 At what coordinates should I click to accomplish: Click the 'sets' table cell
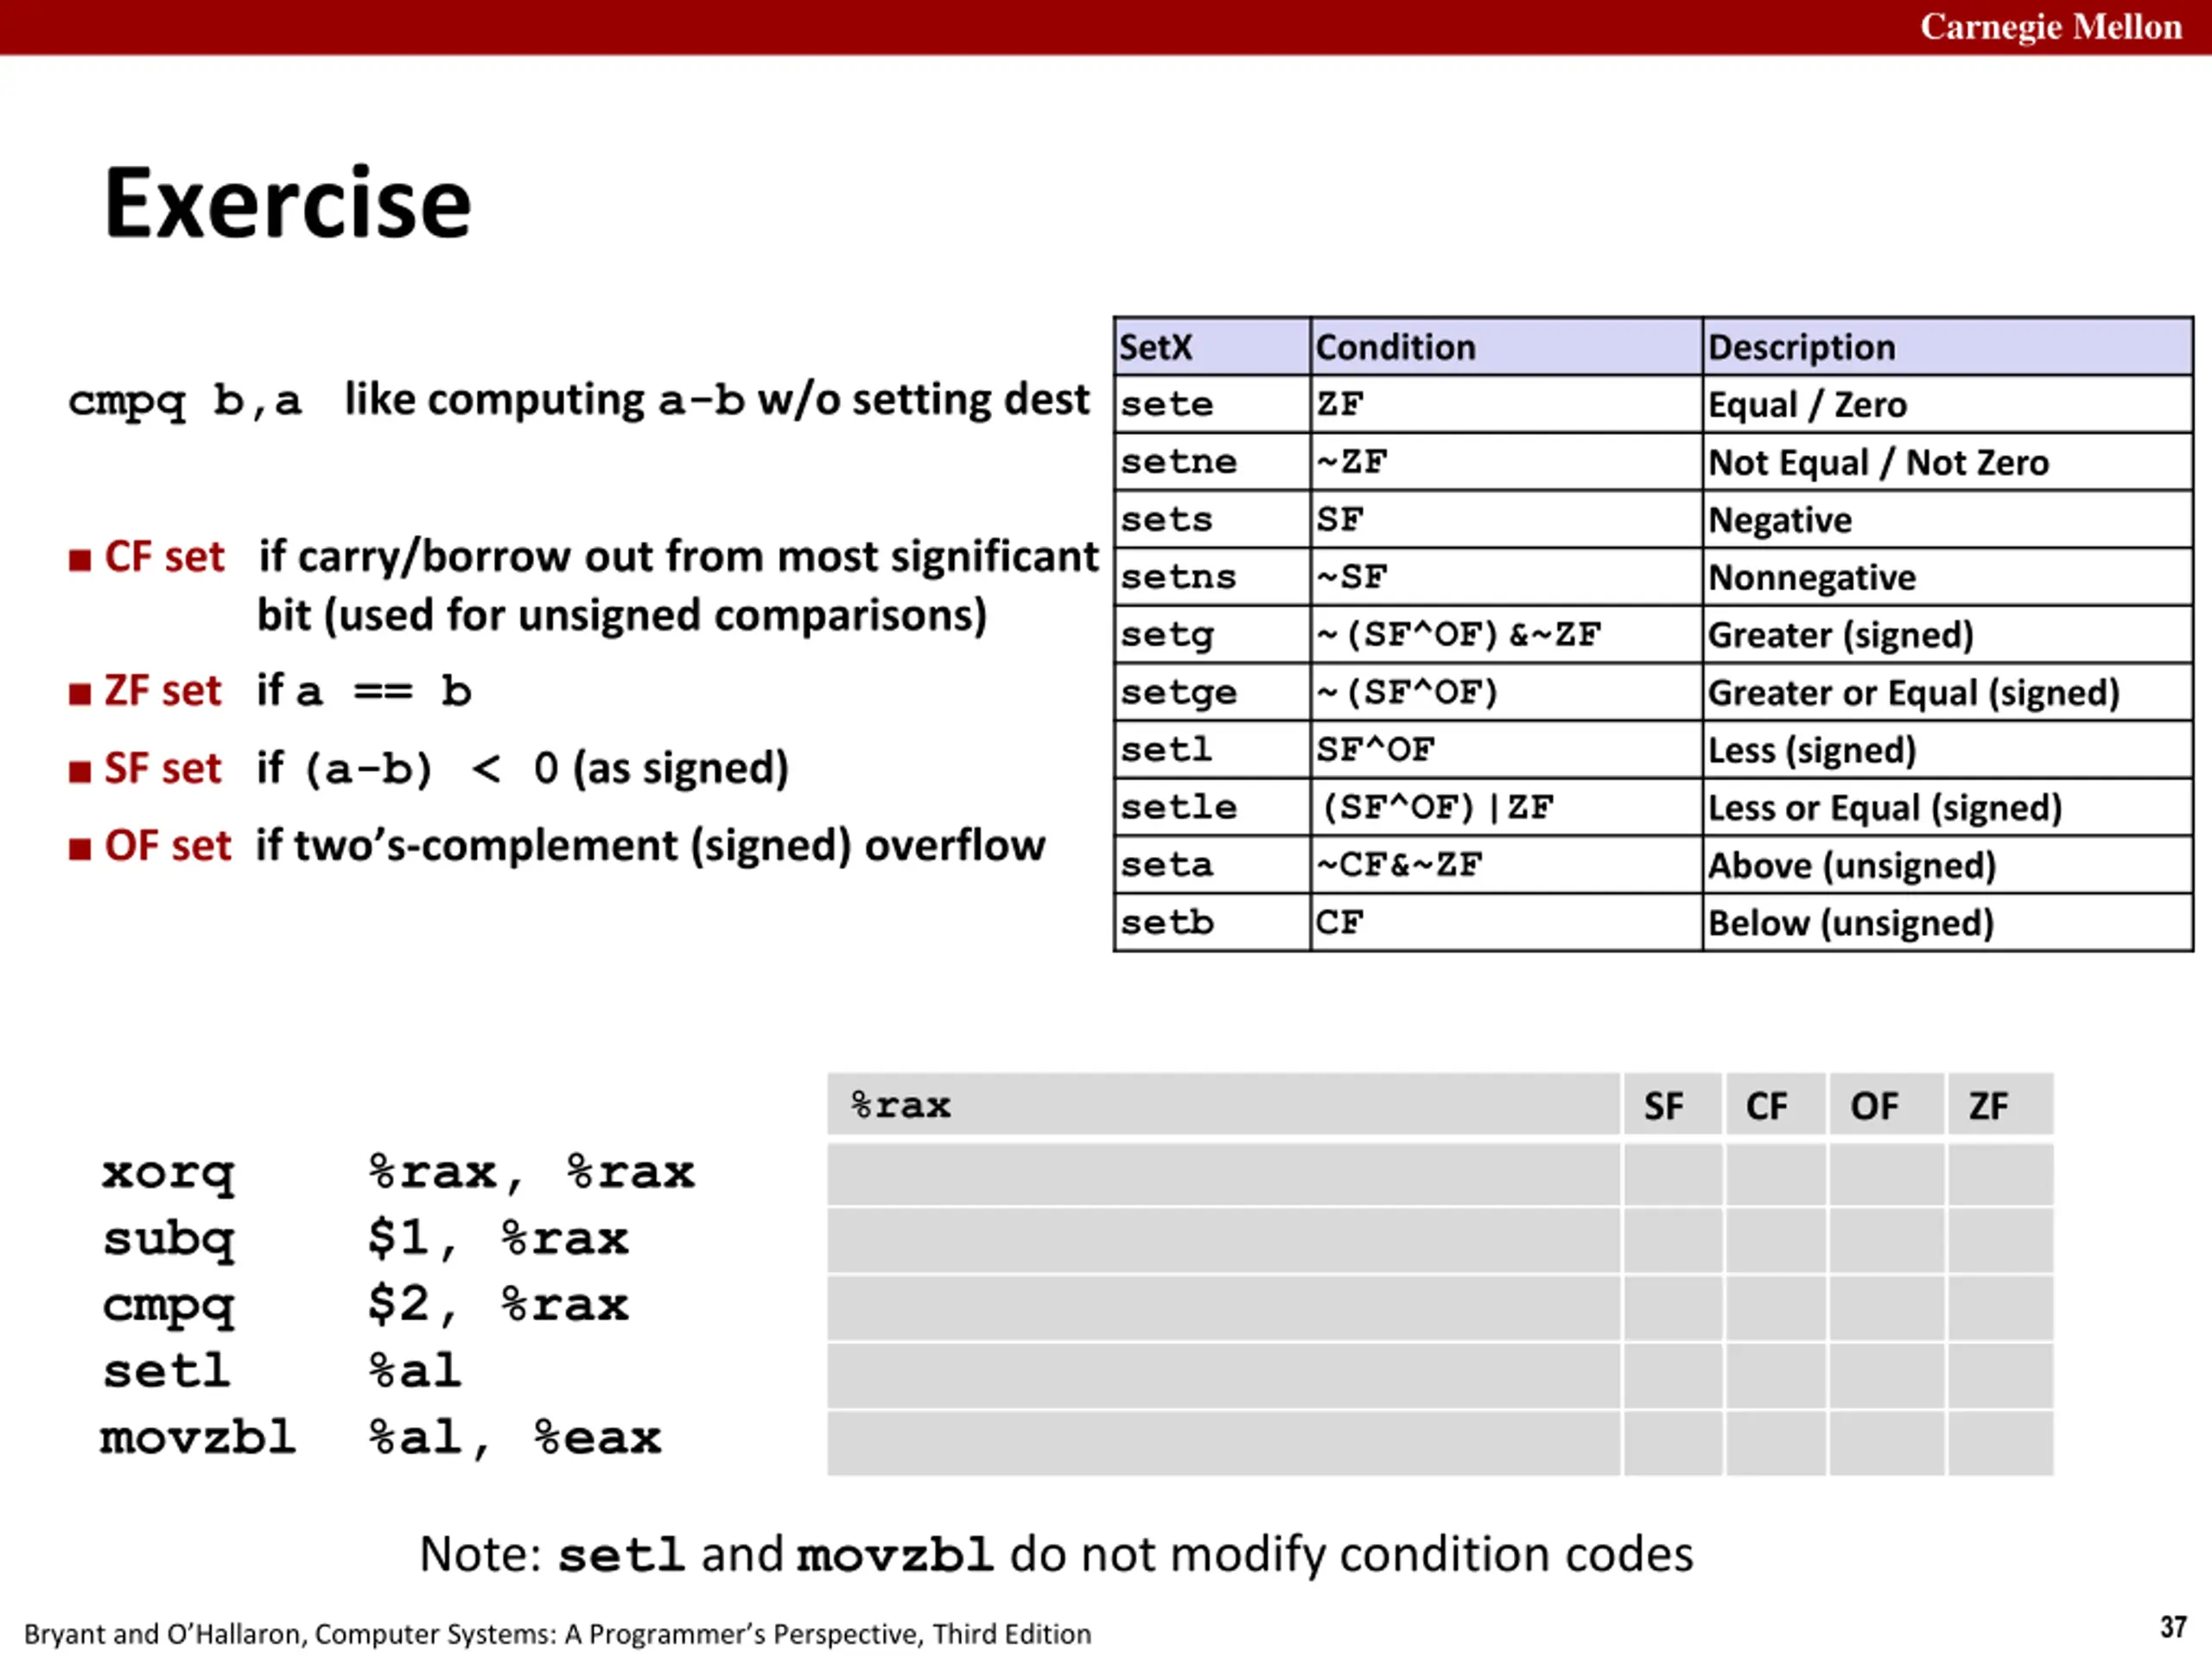(x=1211, y=520)
